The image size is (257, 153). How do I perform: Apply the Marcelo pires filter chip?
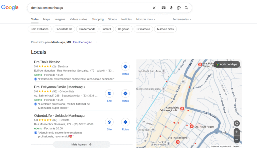[x=165, y=29]
